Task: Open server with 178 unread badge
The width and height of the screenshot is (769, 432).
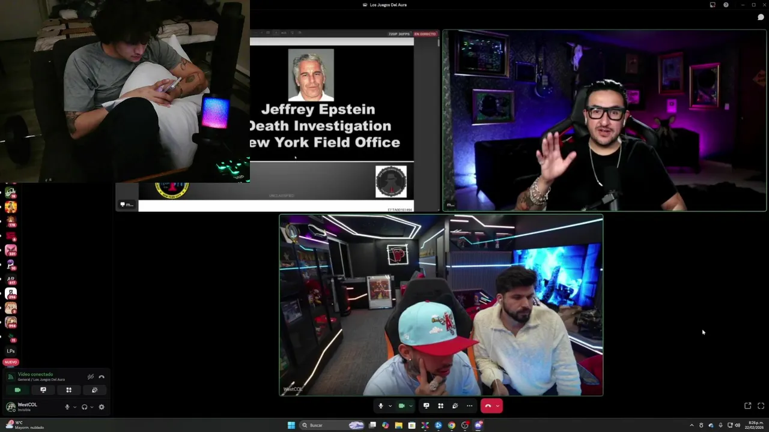Action: tap(11, 221)
